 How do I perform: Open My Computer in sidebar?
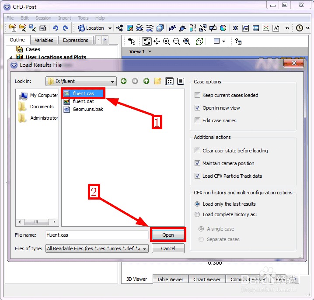(x=38, y=95)
